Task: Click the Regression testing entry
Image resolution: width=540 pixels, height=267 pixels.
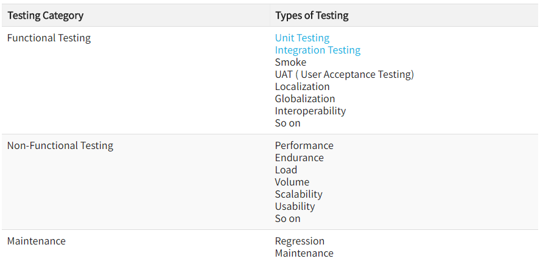Action: point(300,241)
